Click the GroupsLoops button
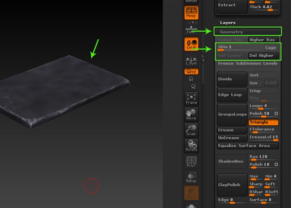 click(232, 114)
